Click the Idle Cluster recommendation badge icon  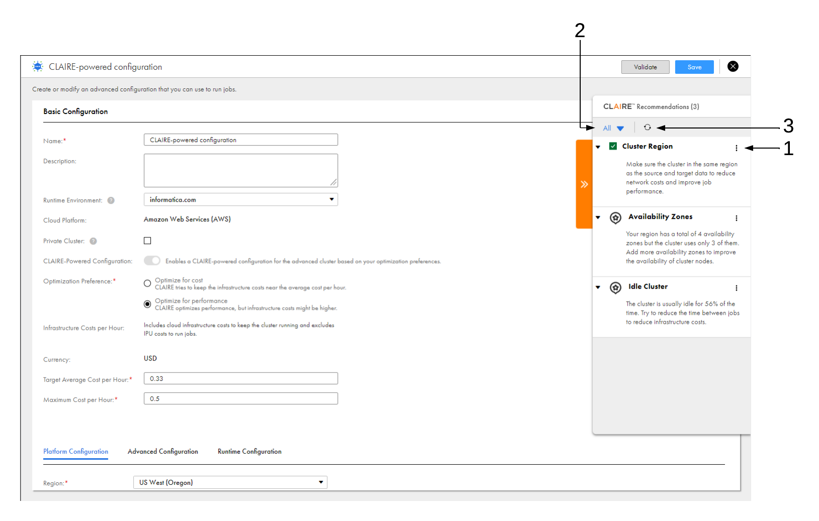pos(615,288)
